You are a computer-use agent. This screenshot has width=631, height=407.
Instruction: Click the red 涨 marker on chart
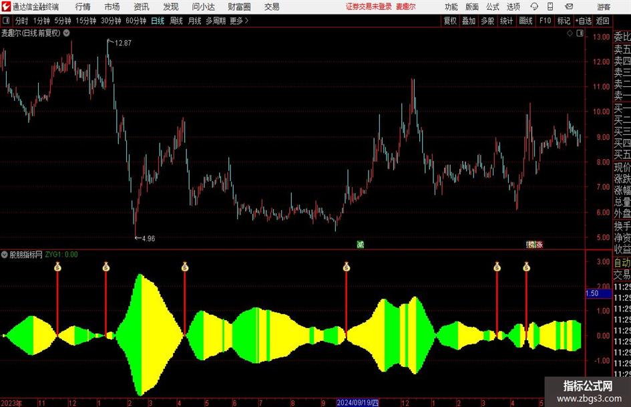(x=540, y=244)
